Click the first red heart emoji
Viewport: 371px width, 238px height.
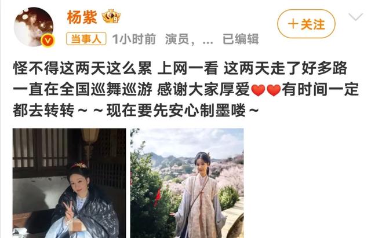(x=258, y=90)
